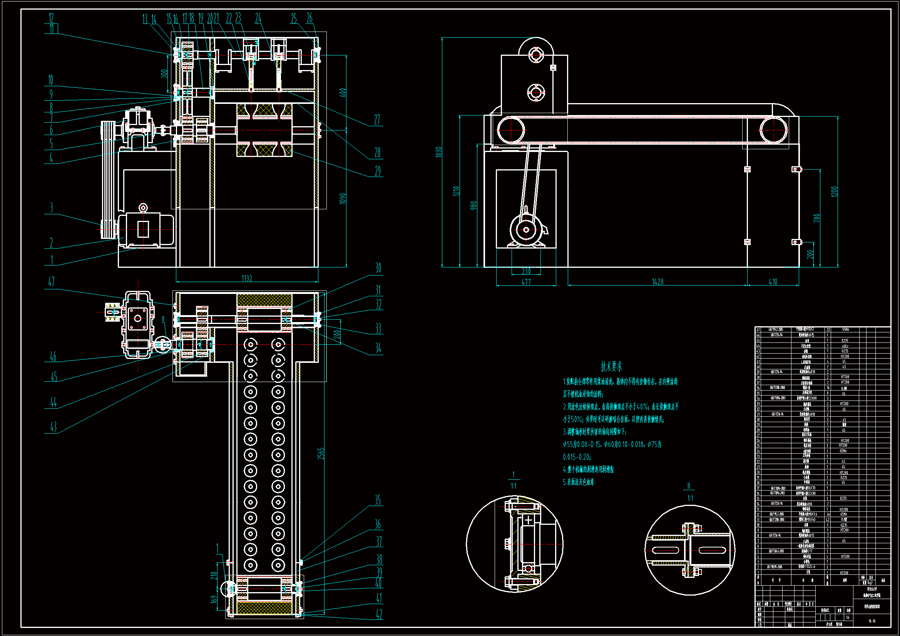Click the 1132 width dimension label
Viewport: 900px width, 636px height.
(x=247, y=278)
